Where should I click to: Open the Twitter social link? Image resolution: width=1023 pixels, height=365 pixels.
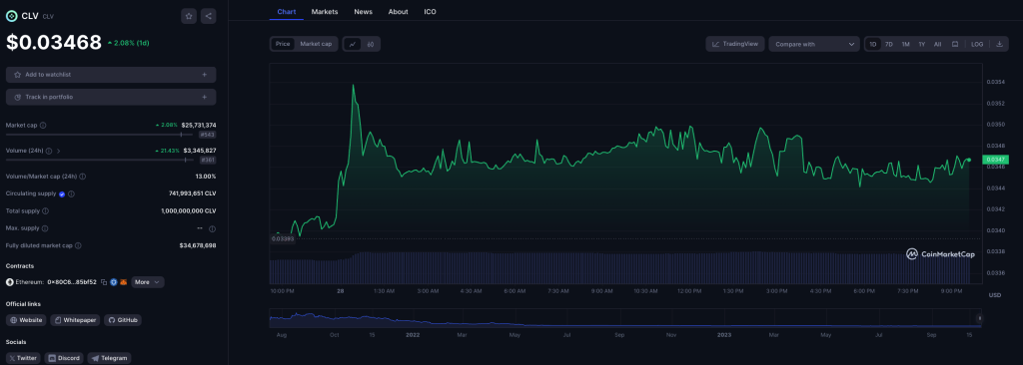[x=23, y=358]
